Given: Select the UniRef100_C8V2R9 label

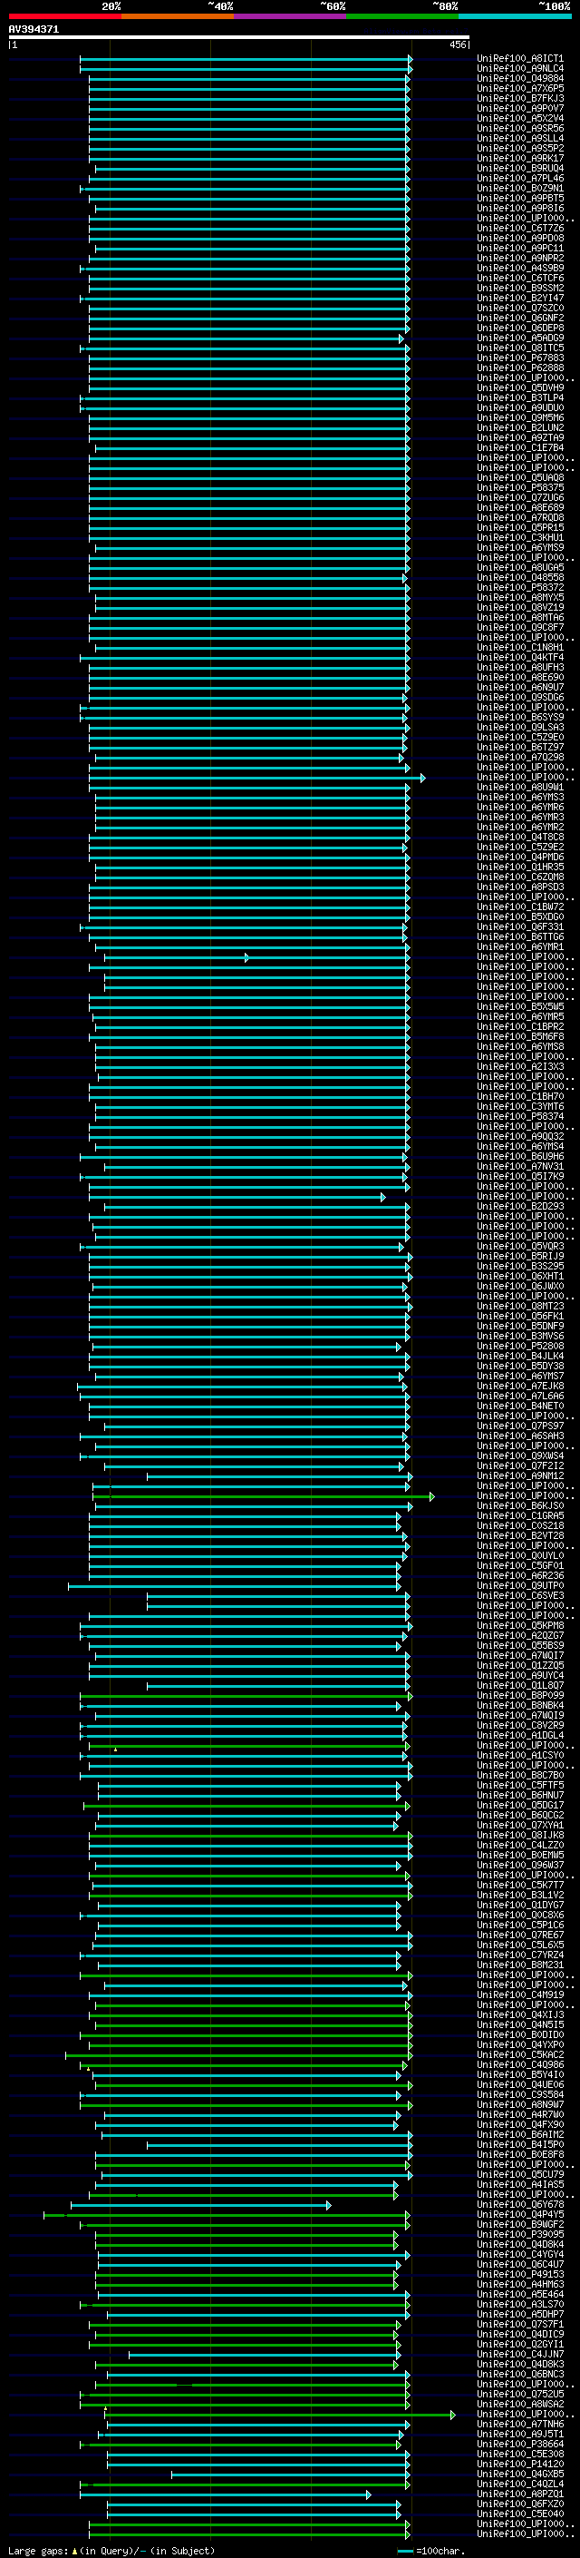Looking at the screenshot, I should click(x=520, y=1725).
